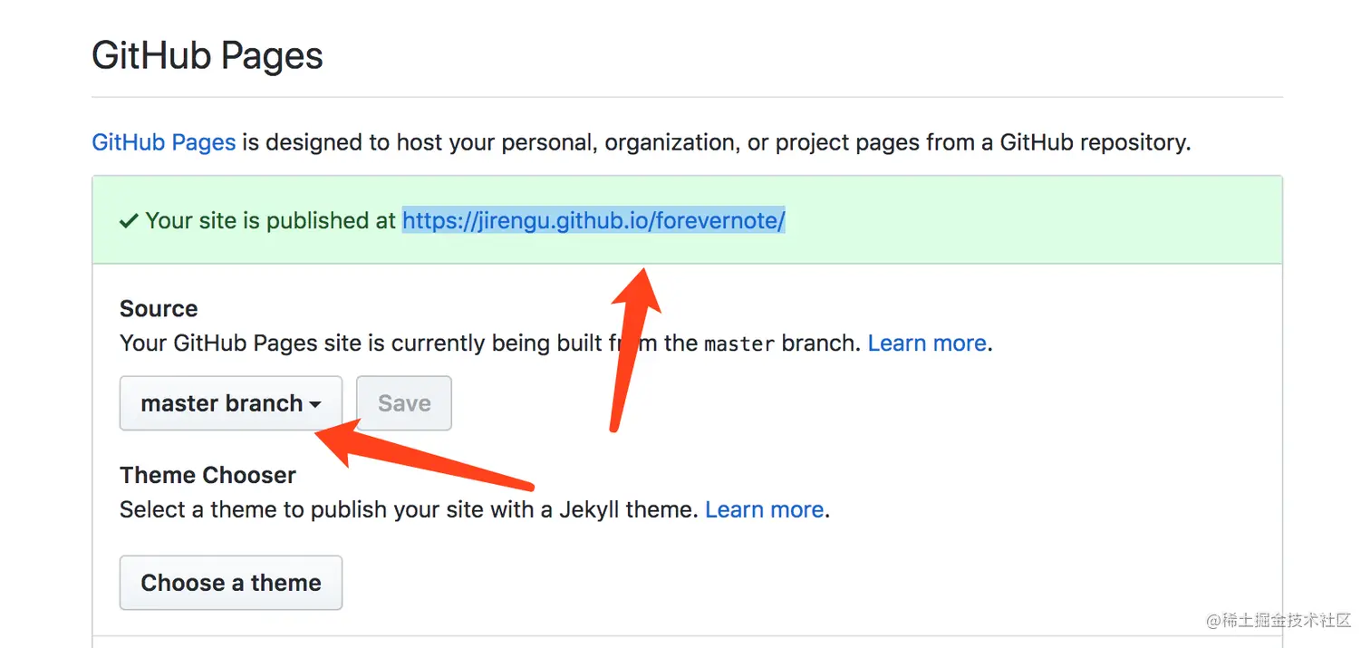This screenshot has width=1370, height=648.
Task: Open the published jirengu.github.io/forevernote site URL
Action: [x=593, y=220]
